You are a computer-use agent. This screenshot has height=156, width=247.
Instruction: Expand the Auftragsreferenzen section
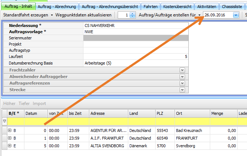click(182, 83)
